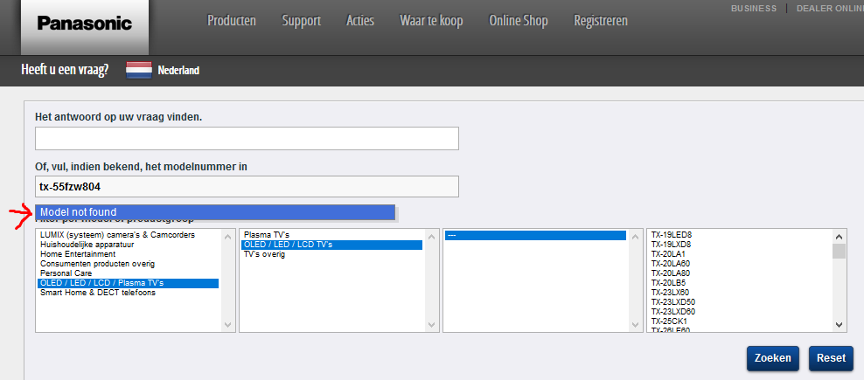Click scroll-down arrow of the model list
The image size is (864, 380).
point(839,325)
